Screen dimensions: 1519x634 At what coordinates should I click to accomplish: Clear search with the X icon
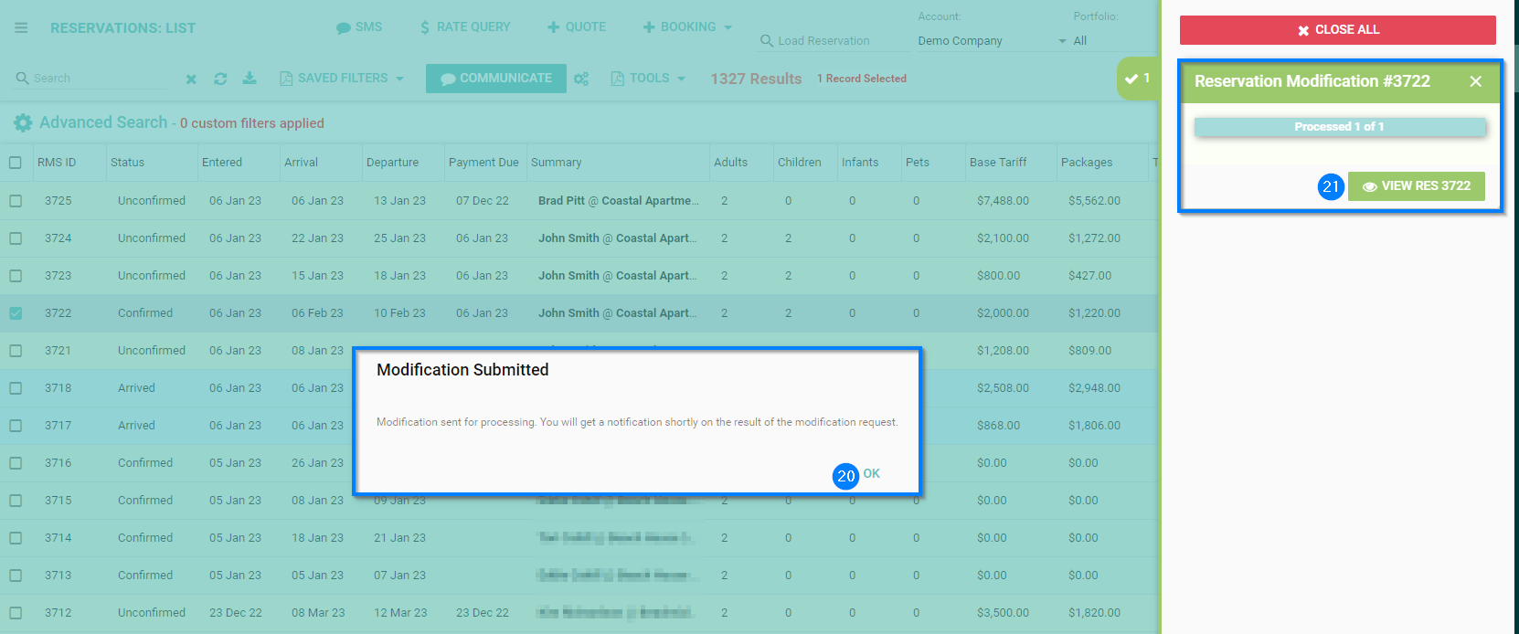191,79
